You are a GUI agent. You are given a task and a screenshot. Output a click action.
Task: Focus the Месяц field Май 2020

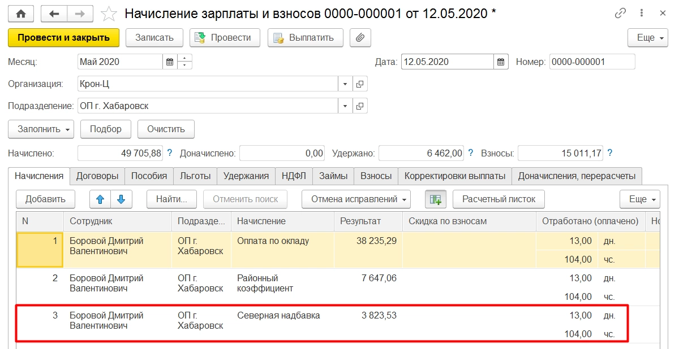coord(120,62)
